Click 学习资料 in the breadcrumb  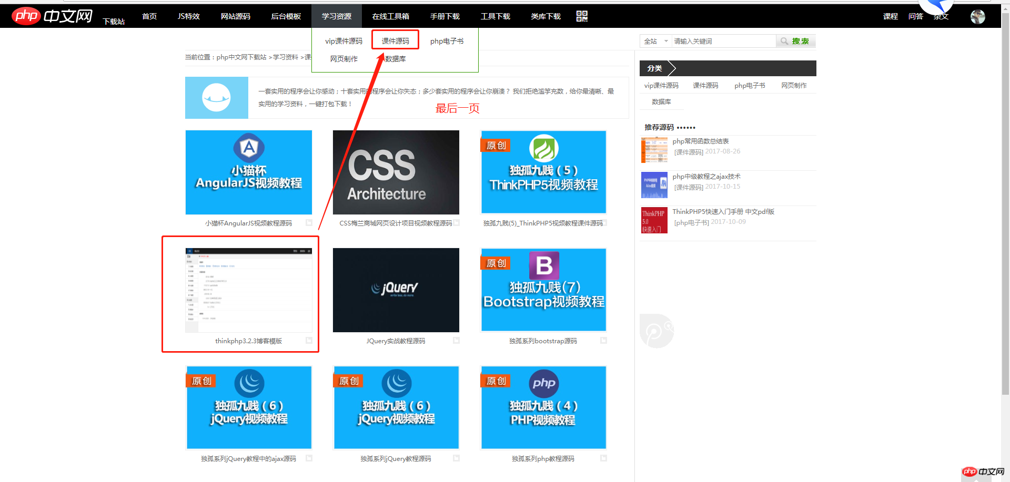286,57
